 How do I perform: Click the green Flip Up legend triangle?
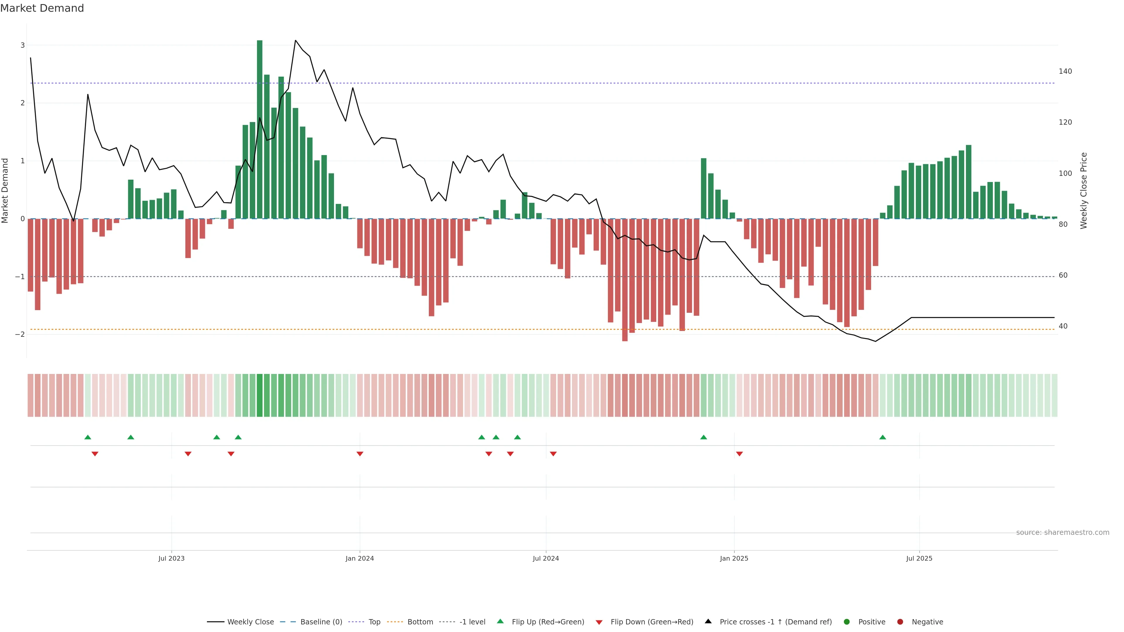(x=500, y=621)
